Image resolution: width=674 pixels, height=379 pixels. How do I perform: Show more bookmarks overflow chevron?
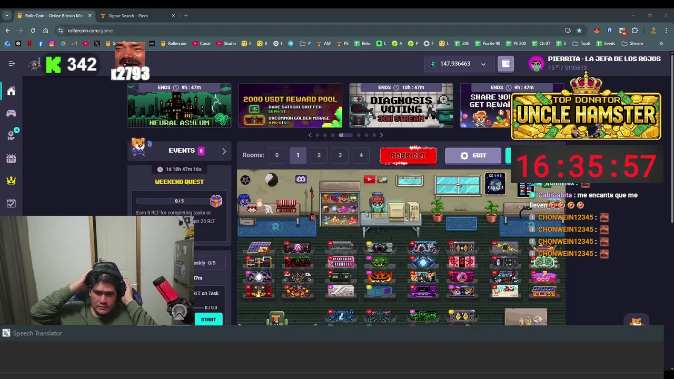point(661,44)
